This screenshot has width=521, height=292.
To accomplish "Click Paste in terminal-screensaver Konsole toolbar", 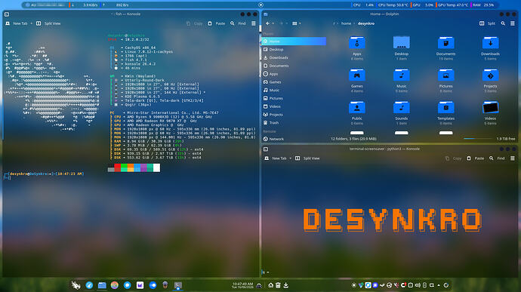I will pos(475,158).
